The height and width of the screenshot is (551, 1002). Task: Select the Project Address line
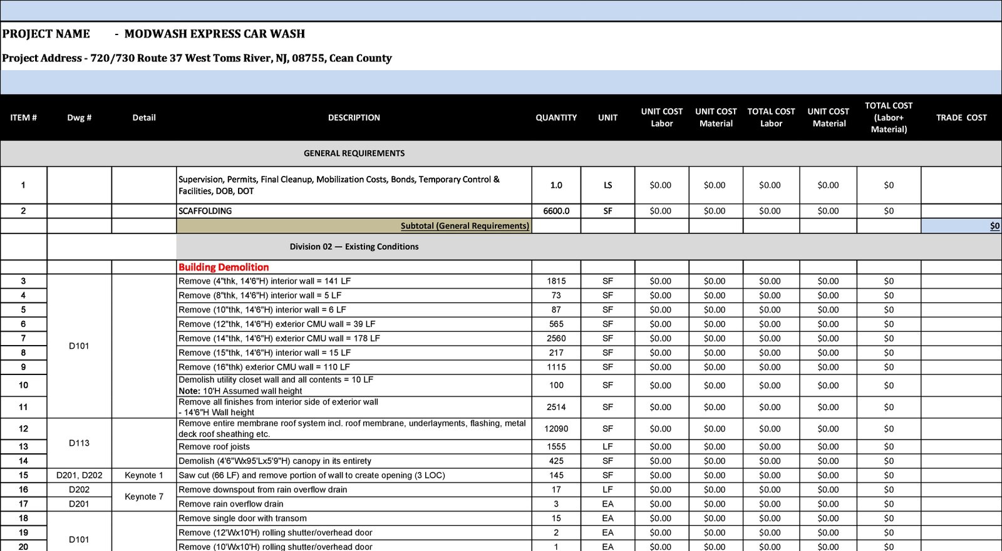pyautogui.click(x=197, y=58)
